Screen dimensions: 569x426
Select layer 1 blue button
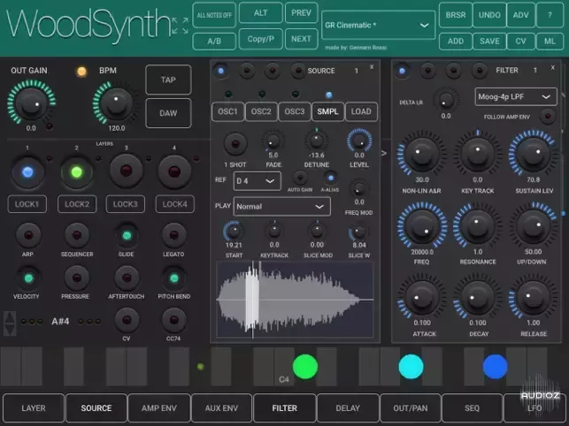pos(27,171)
